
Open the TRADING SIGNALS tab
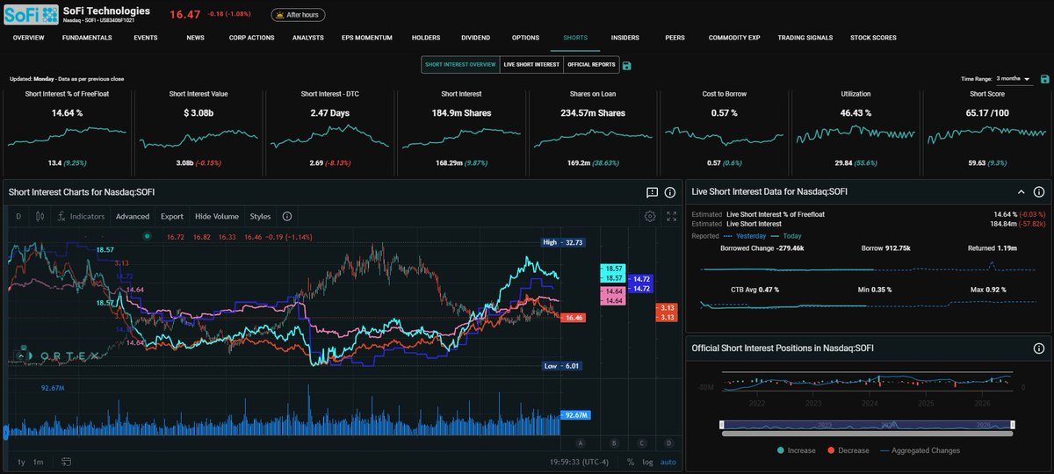pyautogui.click(x=805, y=38)
